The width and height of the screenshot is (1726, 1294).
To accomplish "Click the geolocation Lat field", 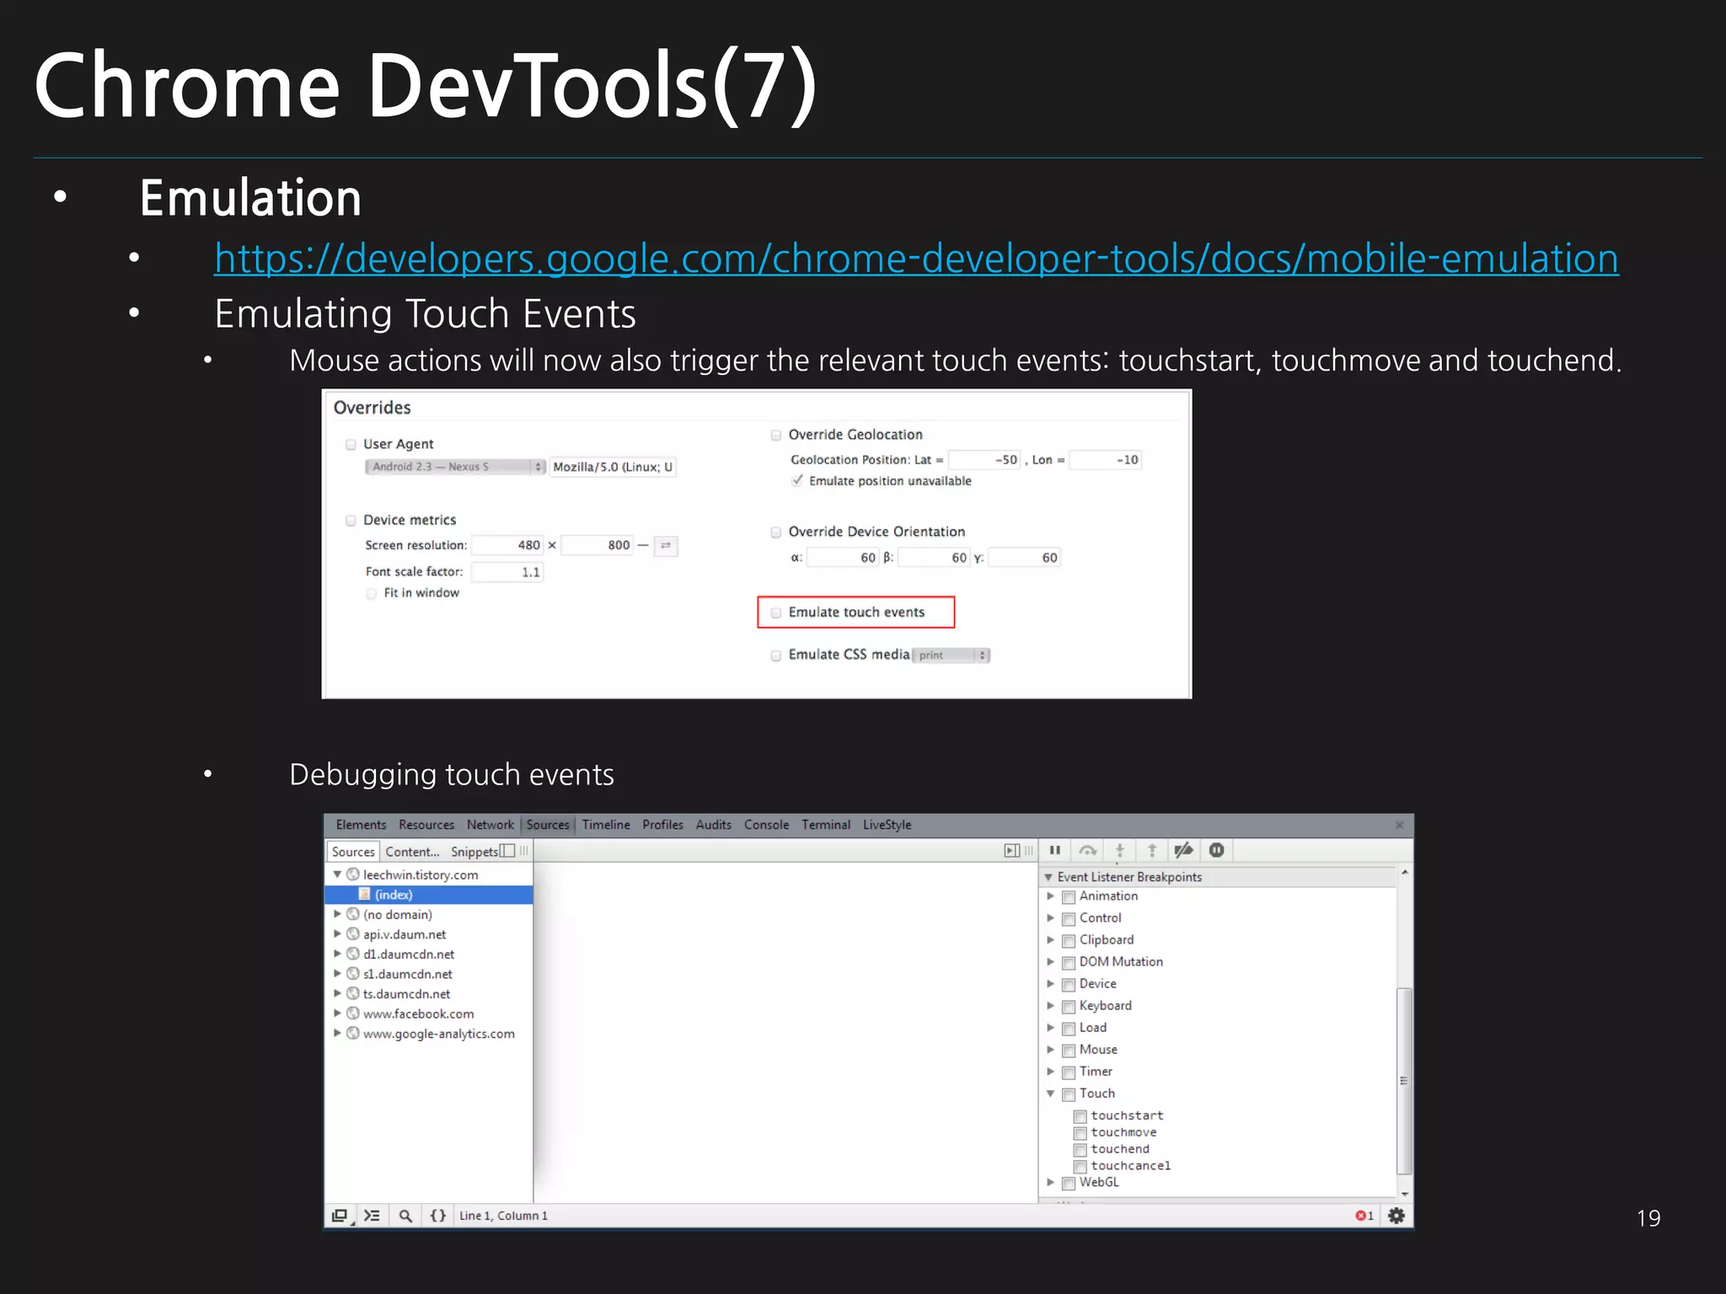I will click(984, 460).
